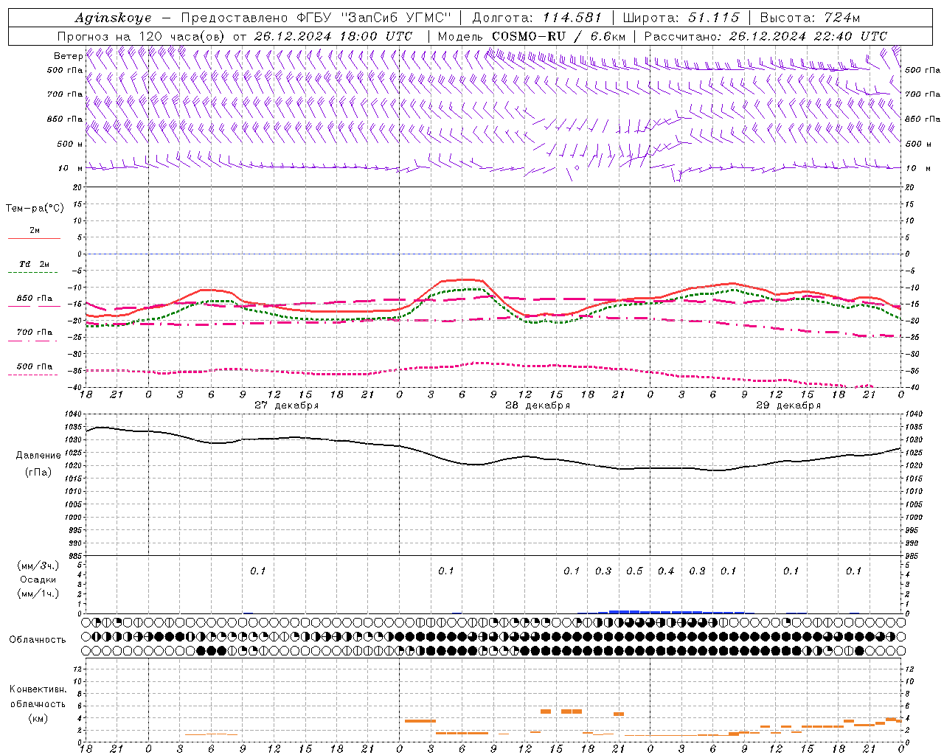Screen dimensions: 944x755
Task: Click the 'Давление' pressure panel label
Action: pyautogui.click(x=38, y=456)
